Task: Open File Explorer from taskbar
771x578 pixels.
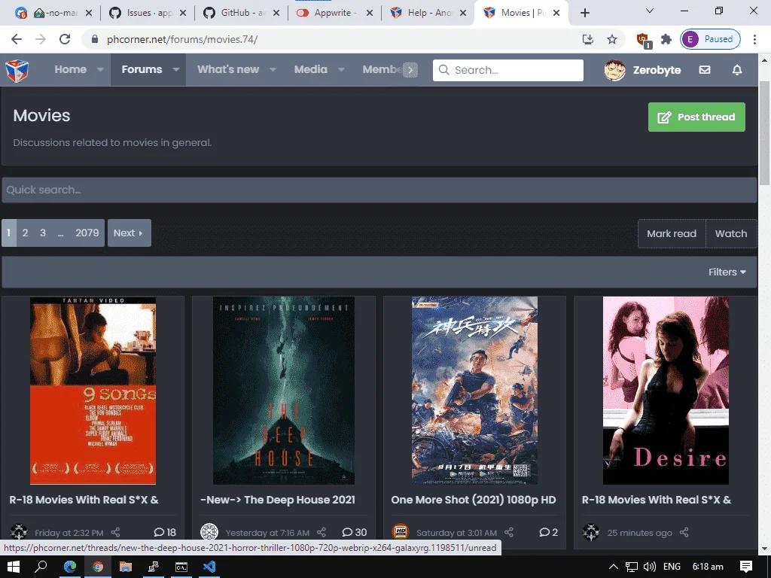Action: (x=126, y=567)
